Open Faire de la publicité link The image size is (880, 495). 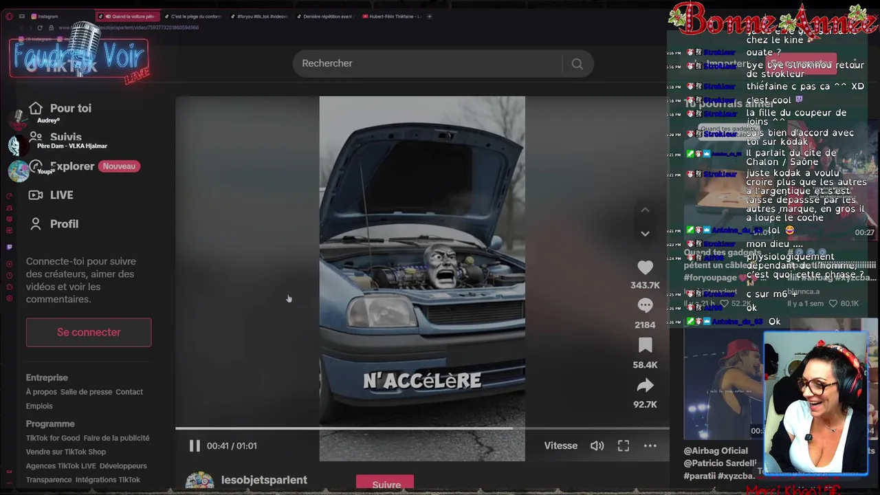116,438
